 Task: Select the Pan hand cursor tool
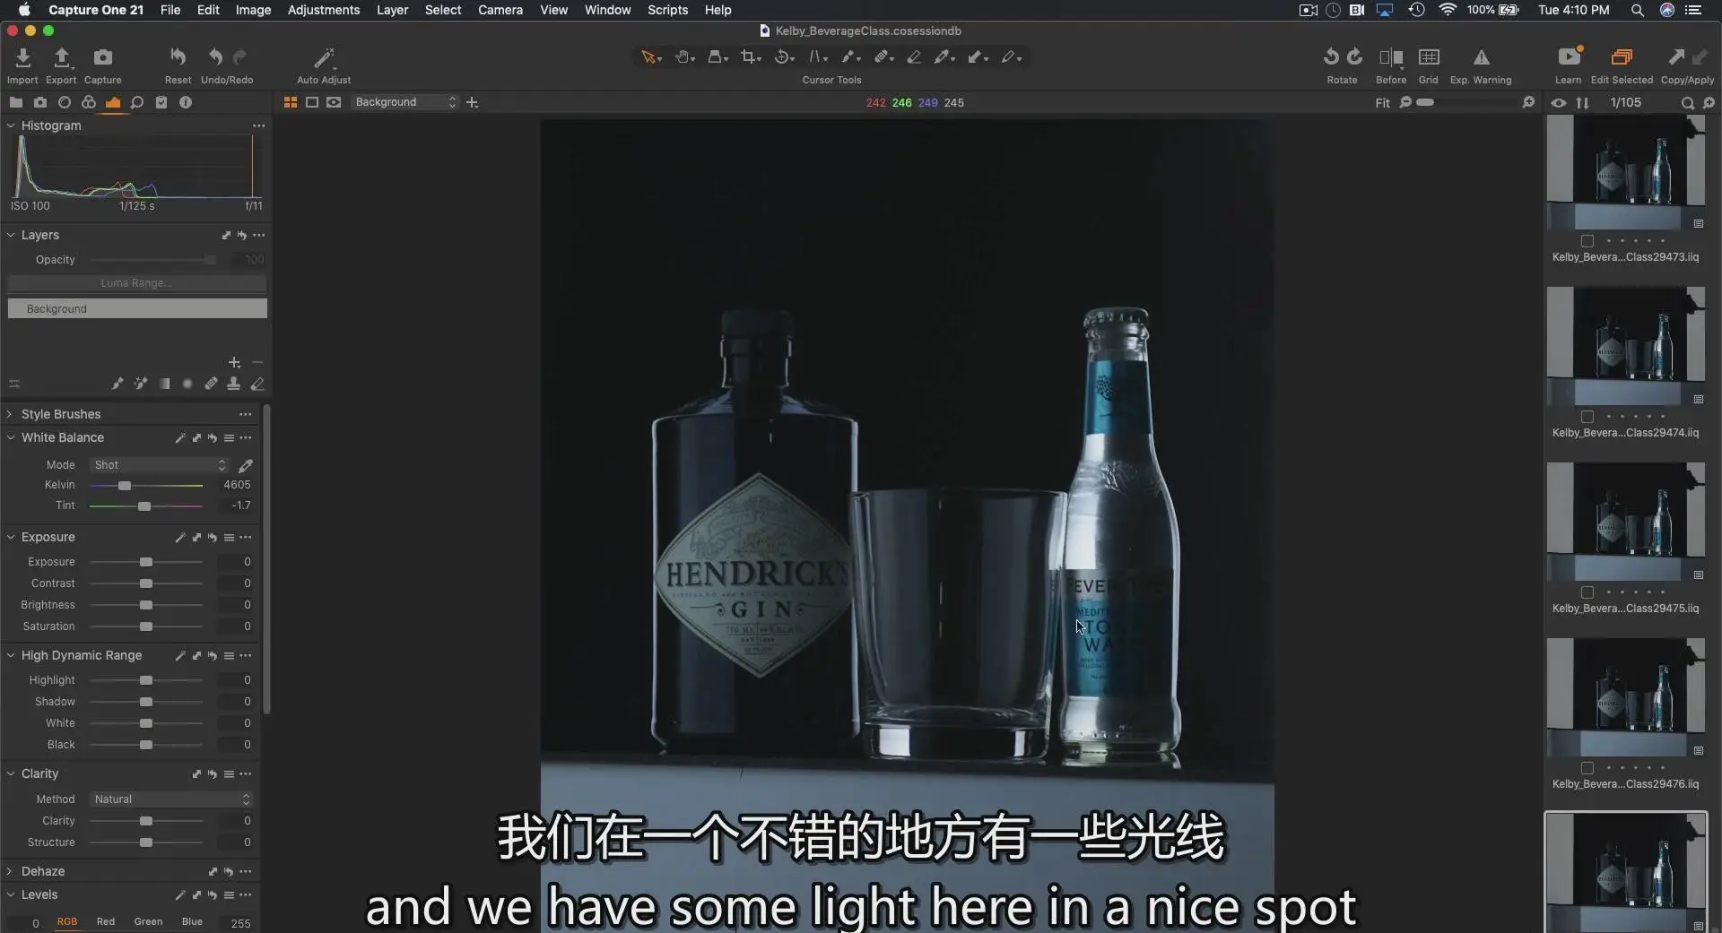684,57
